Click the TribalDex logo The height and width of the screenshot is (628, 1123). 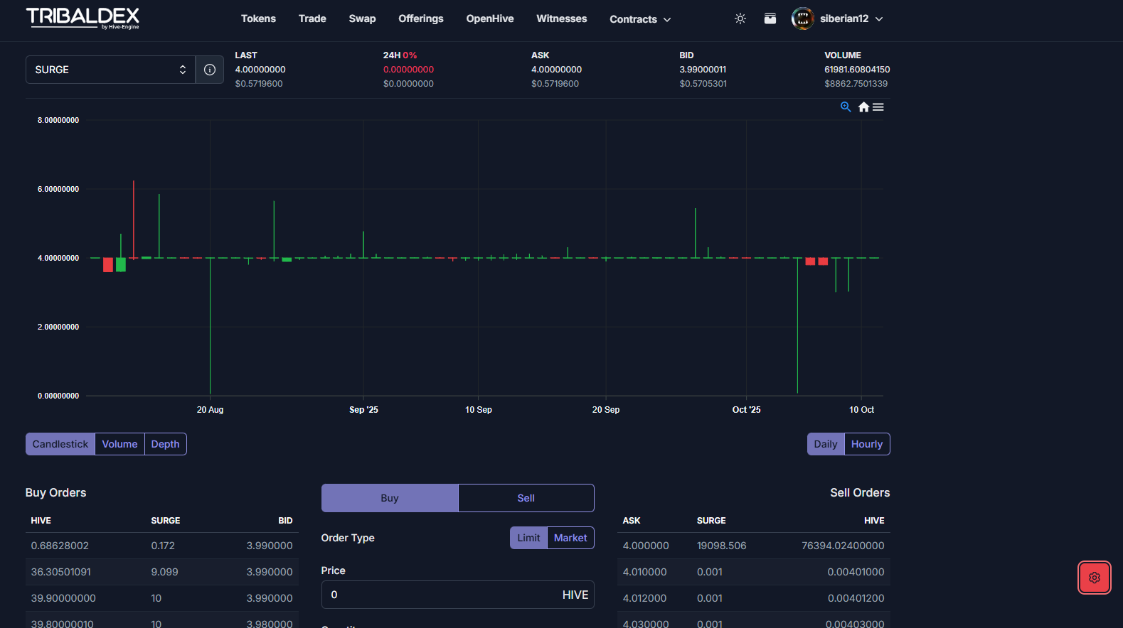point(83,18)
